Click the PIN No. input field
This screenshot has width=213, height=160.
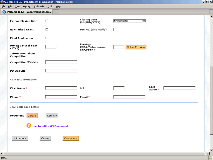coord(129,30)
